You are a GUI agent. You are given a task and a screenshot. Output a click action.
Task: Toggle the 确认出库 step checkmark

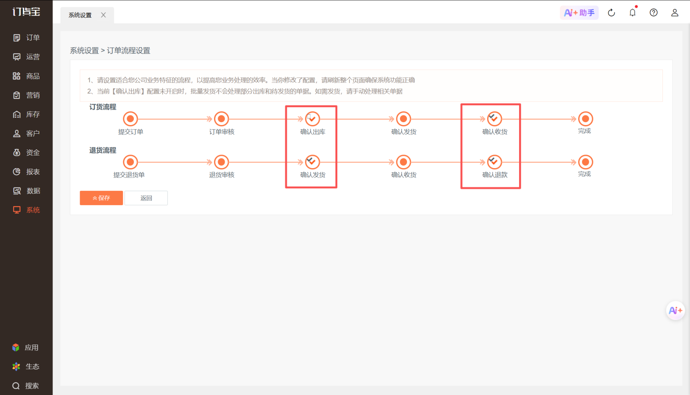coord(313,119)
